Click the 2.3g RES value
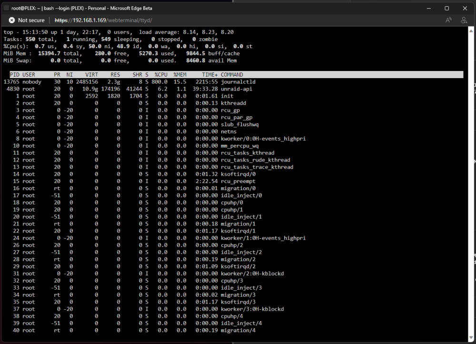This screenshot has height=344, width=476. (x=114, y=82)
